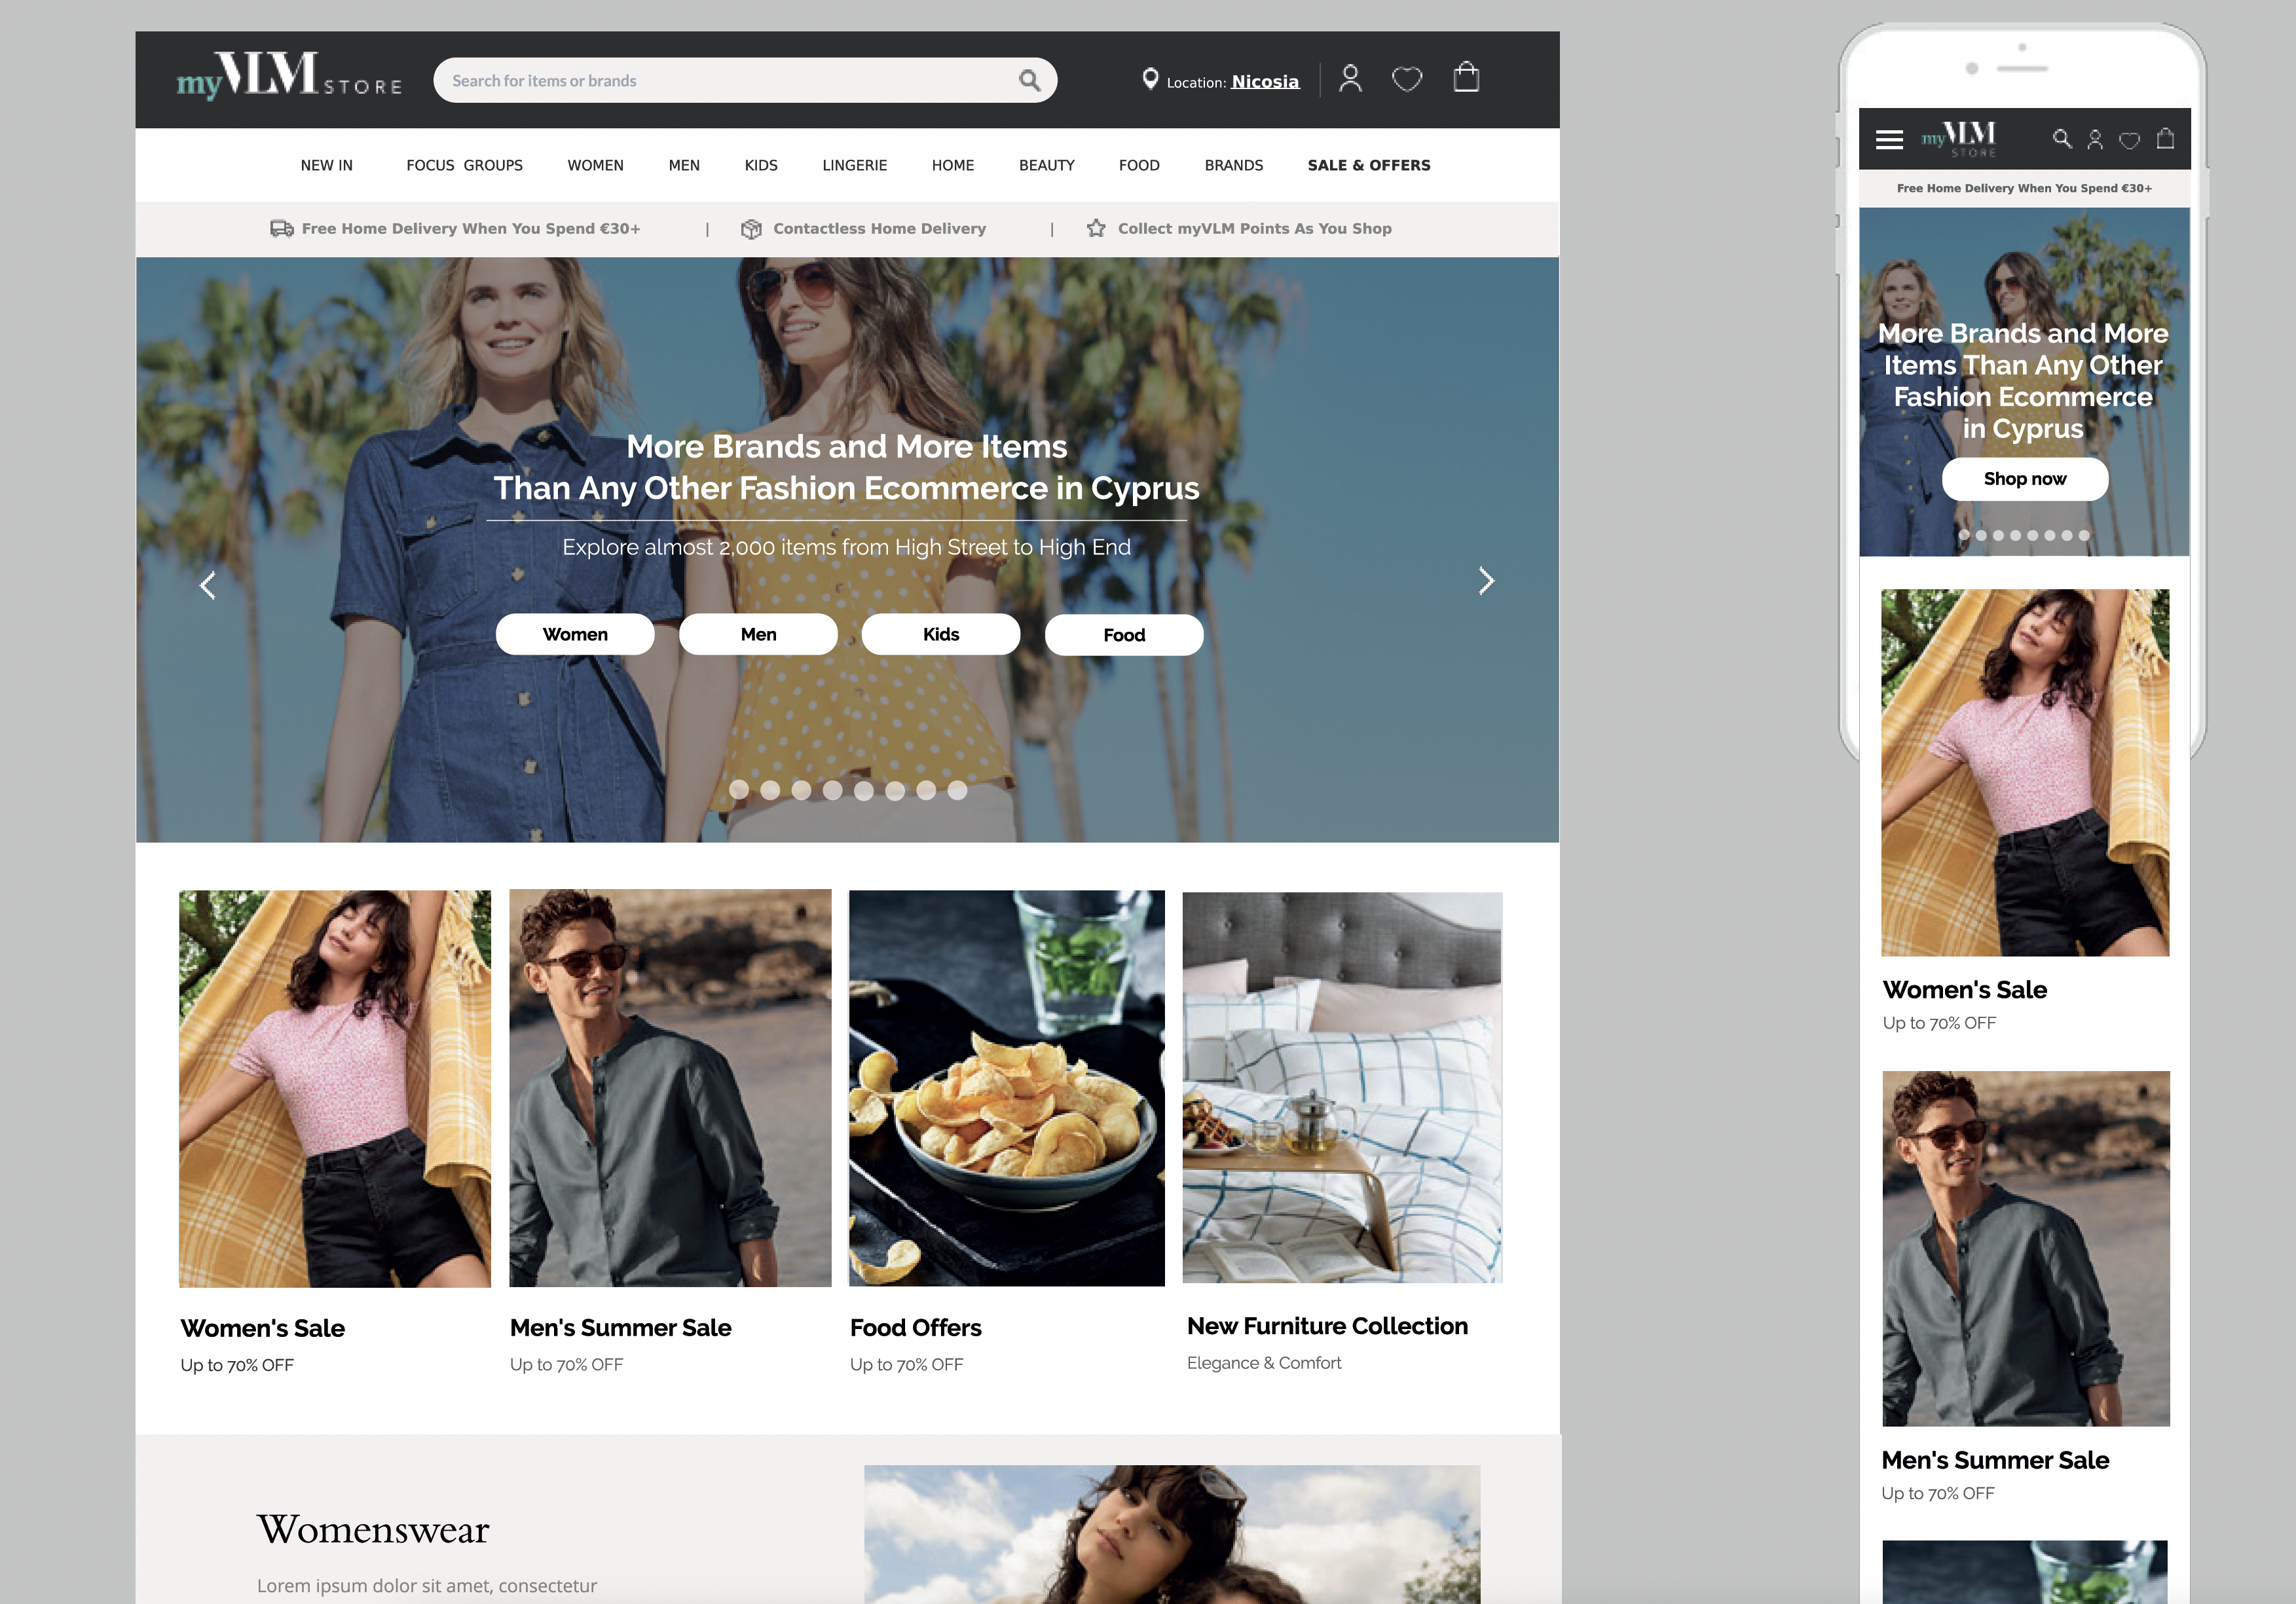
Task: Open the New Furniture Collection bedding image
Action: (1342, 1087)
